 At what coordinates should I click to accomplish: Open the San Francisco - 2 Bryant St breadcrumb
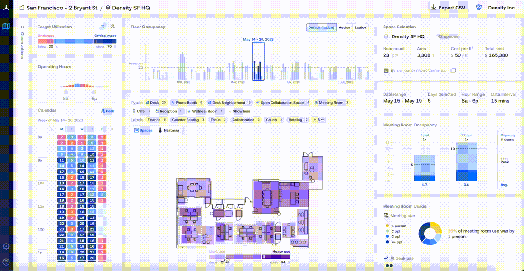(59, 8)
